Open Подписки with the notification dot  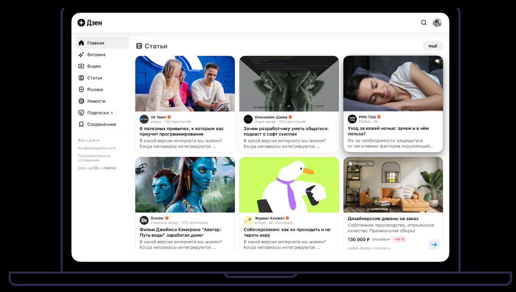tap(98, 113)
